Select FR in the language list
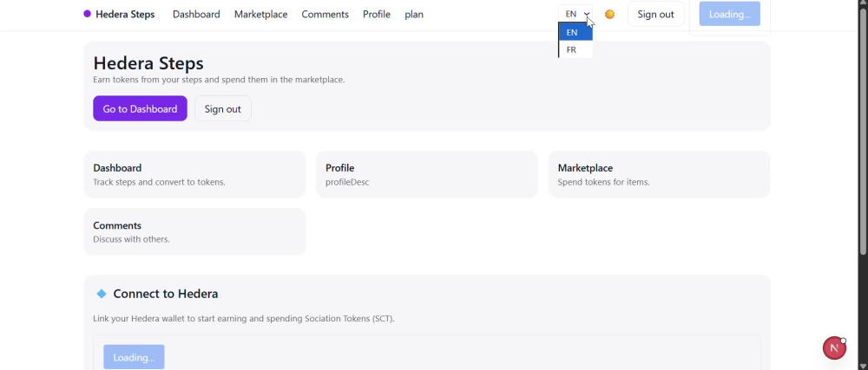This screenshot has height=370, width=868. pos(575,49)
